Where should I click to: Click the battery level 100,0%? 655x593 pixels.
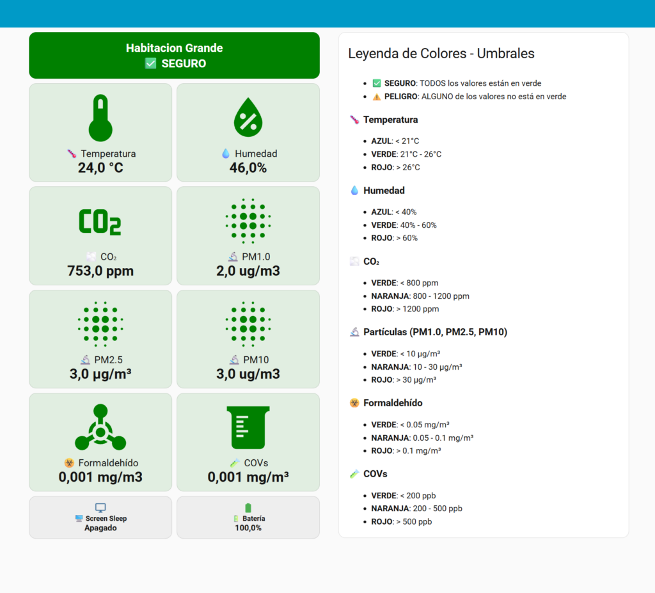(248, 528)
